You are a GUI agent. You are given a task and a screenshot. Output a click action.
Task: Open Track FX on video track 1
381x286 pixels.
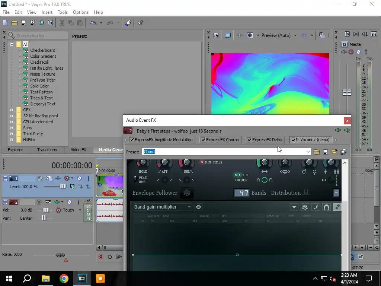58,178
